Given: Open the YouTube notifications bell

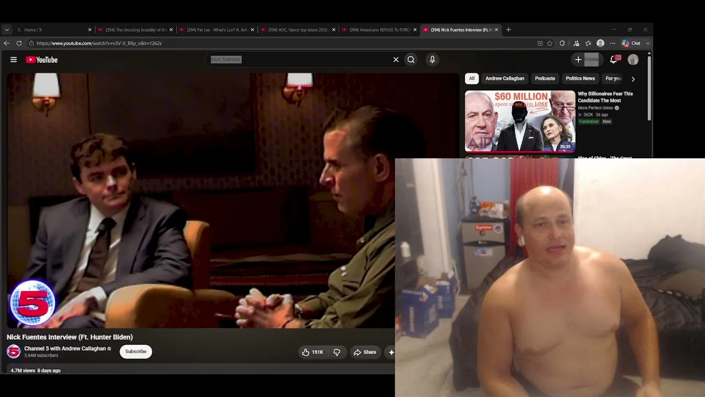Looking at the screenshot, I should coord(614,60).
